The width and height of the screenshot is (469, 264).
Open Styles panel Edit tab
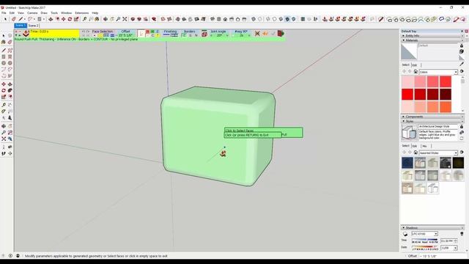point(415,146)
